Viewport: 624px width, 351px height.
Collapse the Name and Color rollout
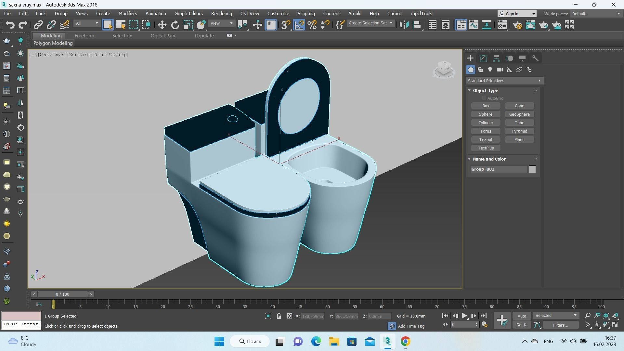pyautogui.click(x=470, y=159)
